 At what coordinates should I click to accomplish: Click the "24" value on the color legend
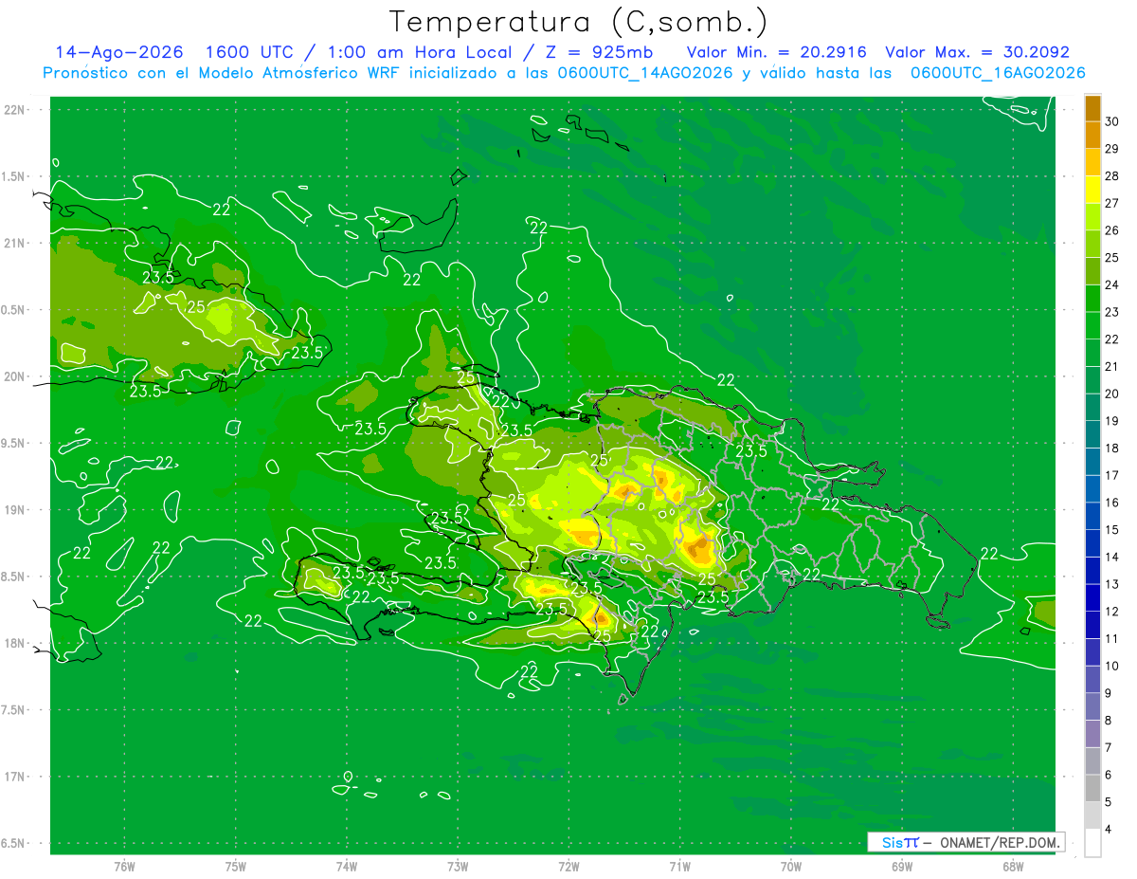(x=1112, y=284)
